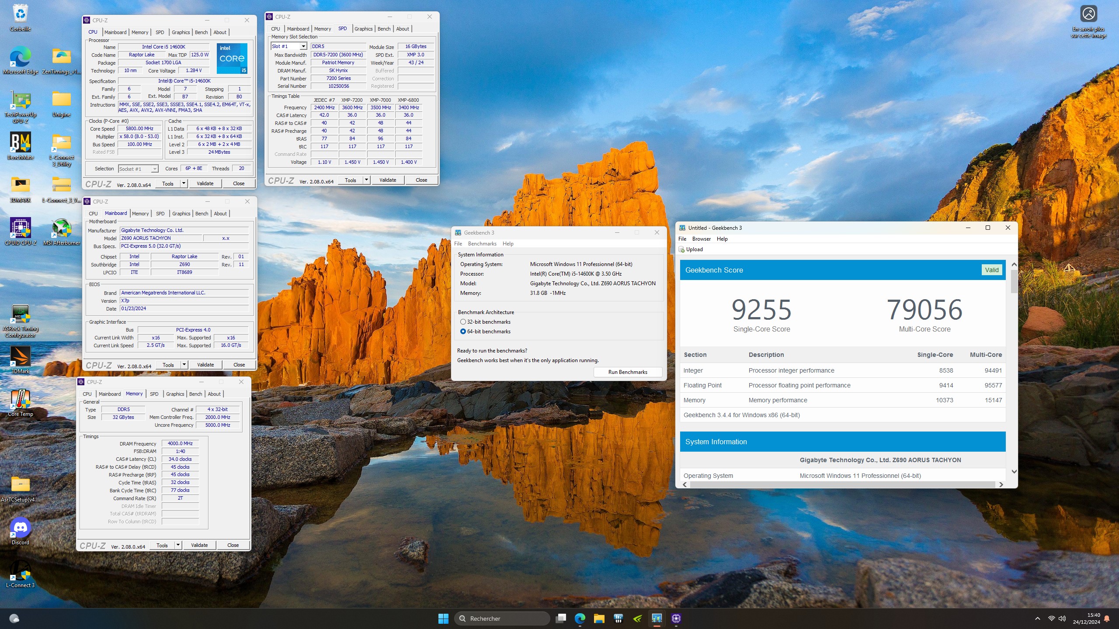
Task: Open the L-Connect 3_Utility folder
Action: (61, 150)
